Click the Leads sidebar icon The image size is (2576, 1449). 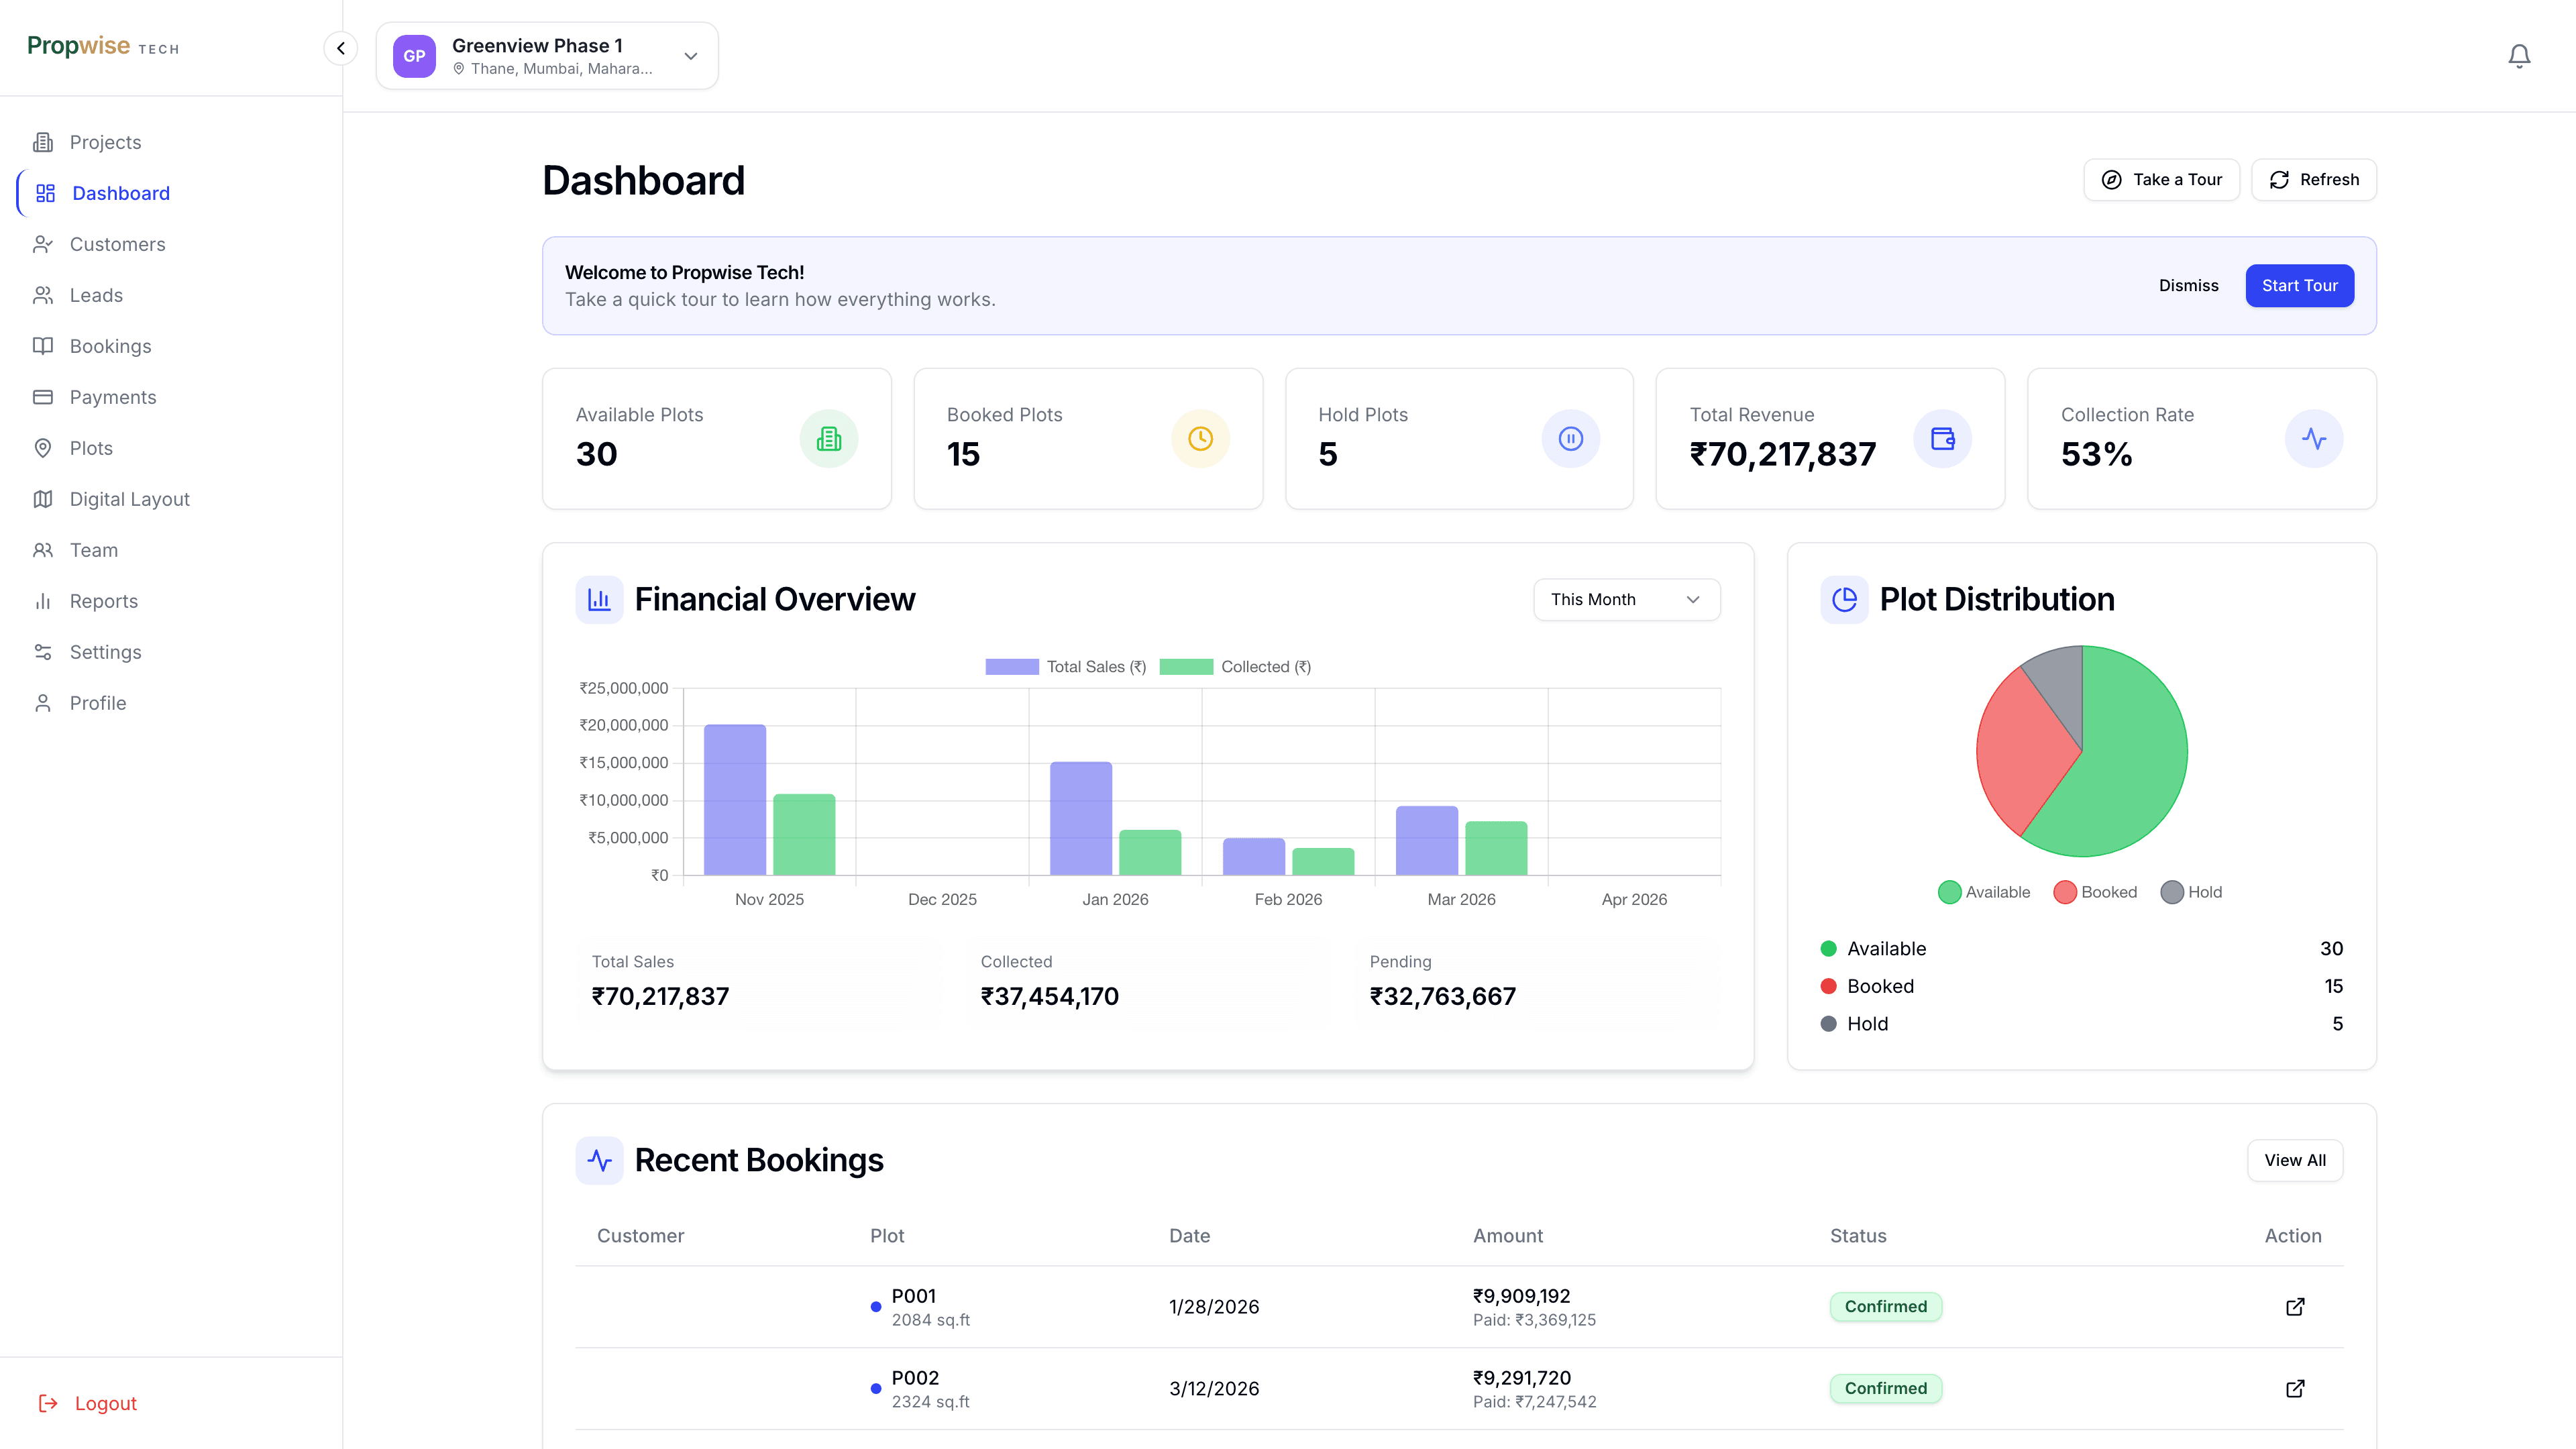[43, 295]
